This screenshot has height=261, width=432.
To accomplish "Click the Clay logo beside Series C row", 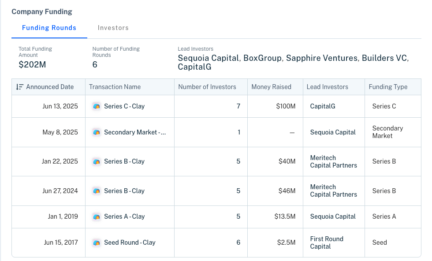I will point(97,106).
